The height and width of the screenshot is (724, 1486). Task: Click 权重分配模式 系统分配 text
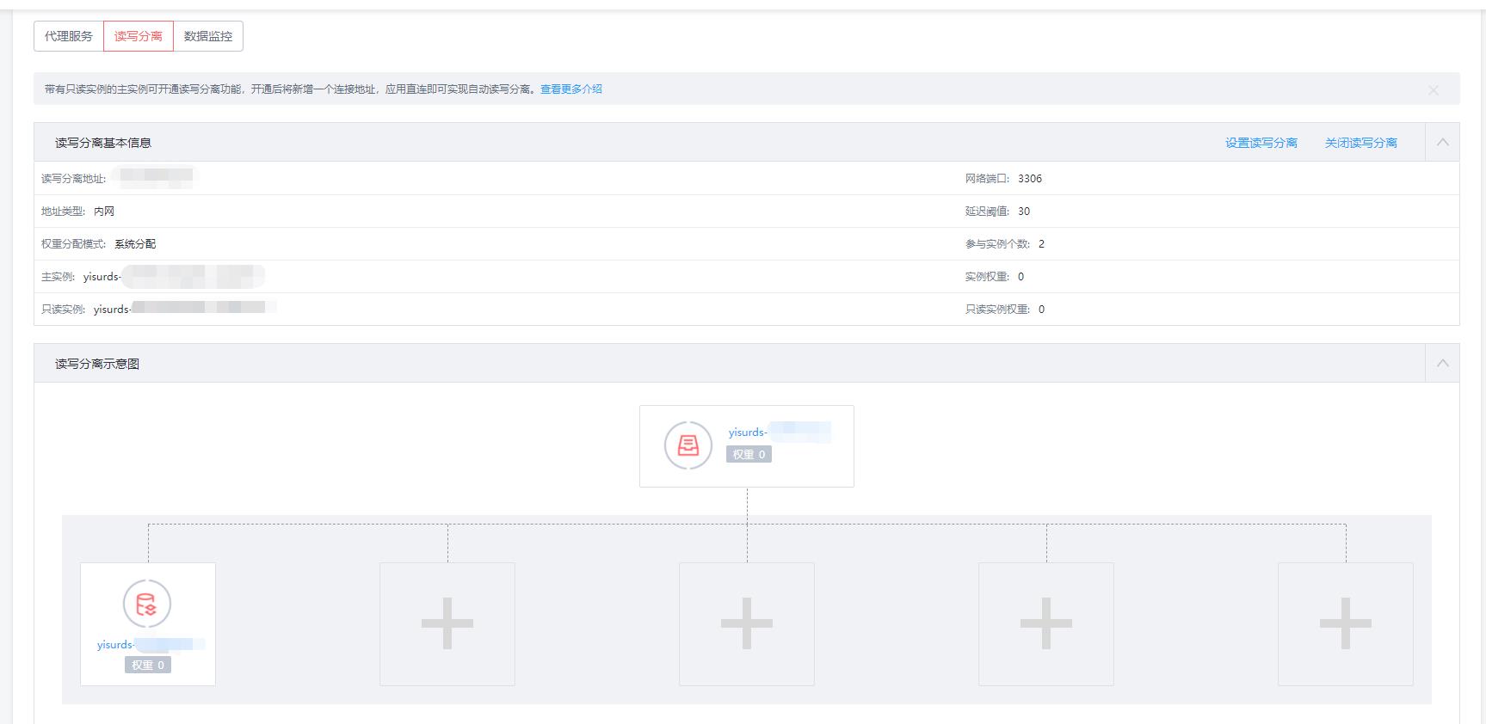pos(135,244)
